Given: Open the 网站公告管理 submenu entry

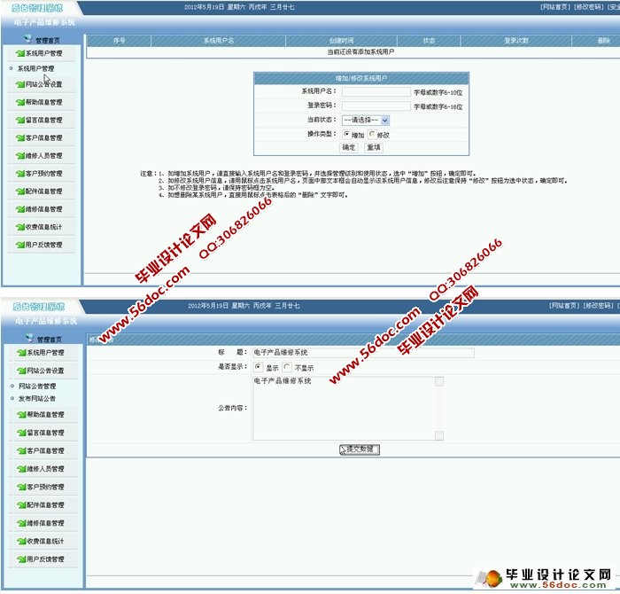Looking at the screenshot, I should [37, 386].
